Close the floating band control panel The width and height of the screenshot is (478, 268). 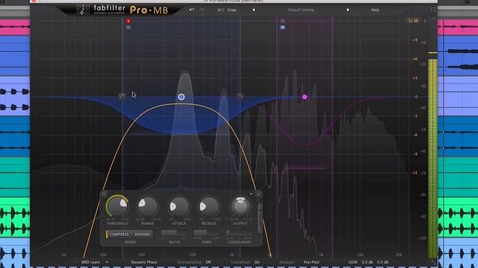click(258, 194)
